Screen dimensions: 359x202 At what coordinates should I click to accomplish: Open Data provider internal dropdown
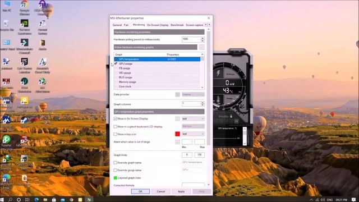[193, 94]
